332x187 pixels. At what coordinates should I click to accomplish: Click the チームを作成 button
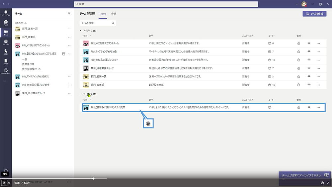coord(314,14)
